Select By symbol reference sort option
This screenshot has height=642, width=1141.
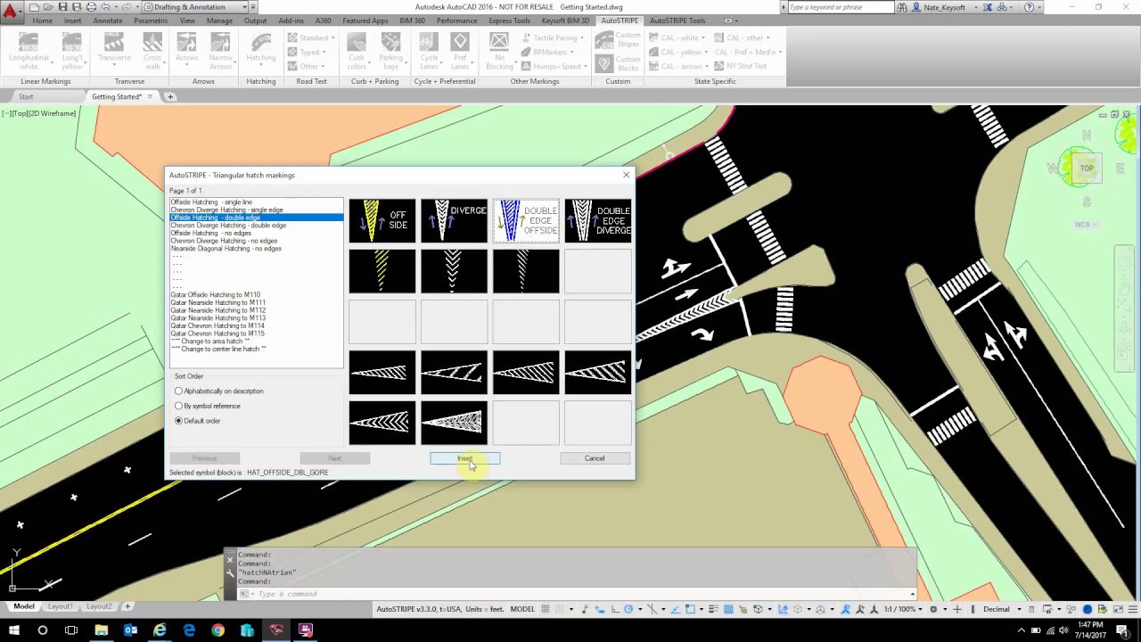(x=207, y=406)
